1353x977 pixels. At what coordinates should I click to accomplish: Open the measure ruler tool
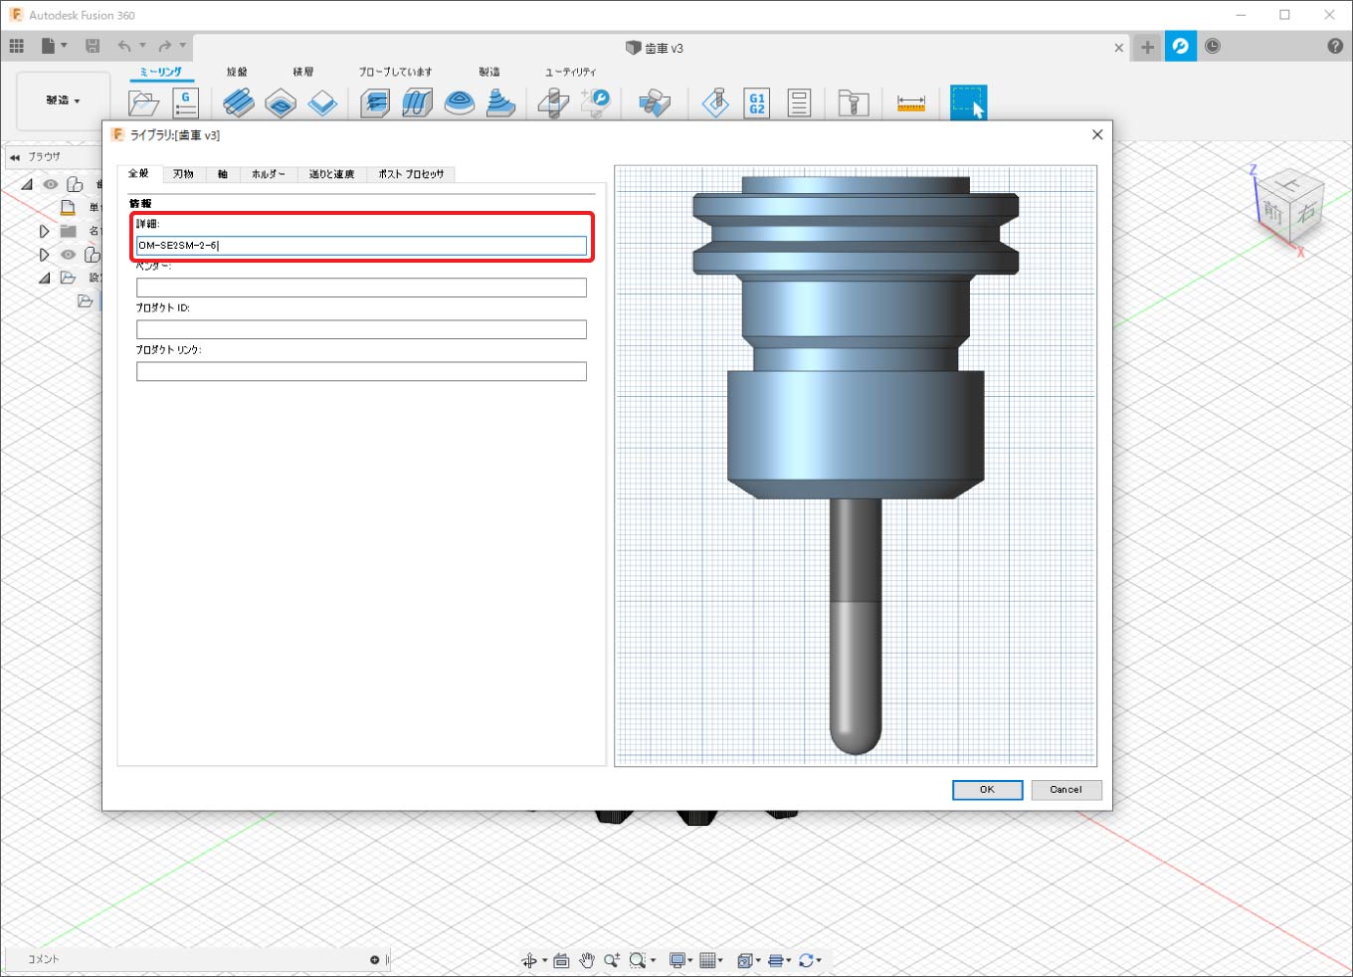910,103
